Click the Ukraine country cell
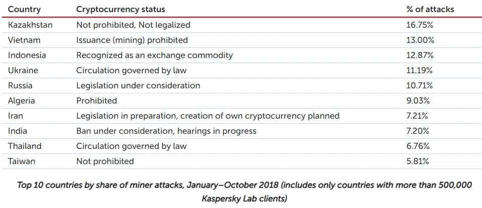This screenshot has height=208, width=482. (23, 70)
